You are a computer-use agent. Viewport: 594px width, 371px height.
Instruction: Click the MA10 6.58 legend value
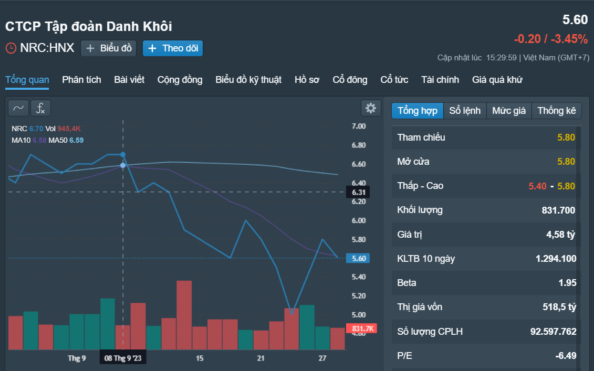pyautogui.click(x=39, y=140)
